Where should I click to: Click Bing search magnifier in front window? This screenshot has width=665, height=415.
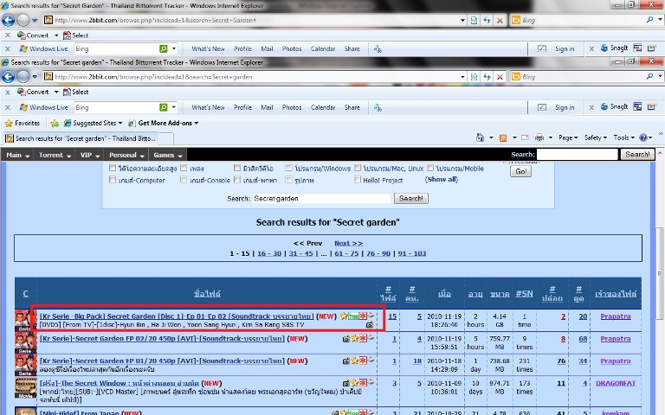coord(649,76)
